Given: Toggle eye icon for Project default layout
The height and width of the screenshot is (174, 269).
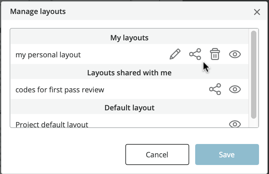Looking at the screenshot, I should click(235, 124).
